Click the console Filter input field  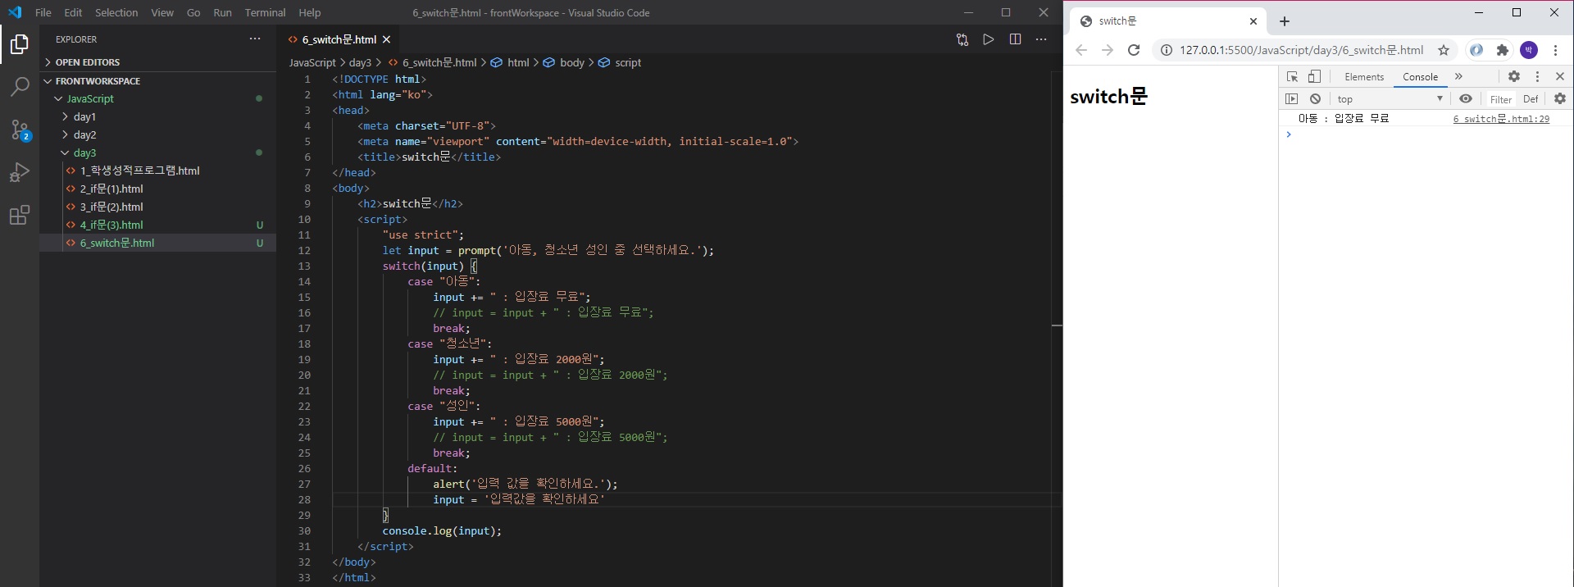[1500, 99]
